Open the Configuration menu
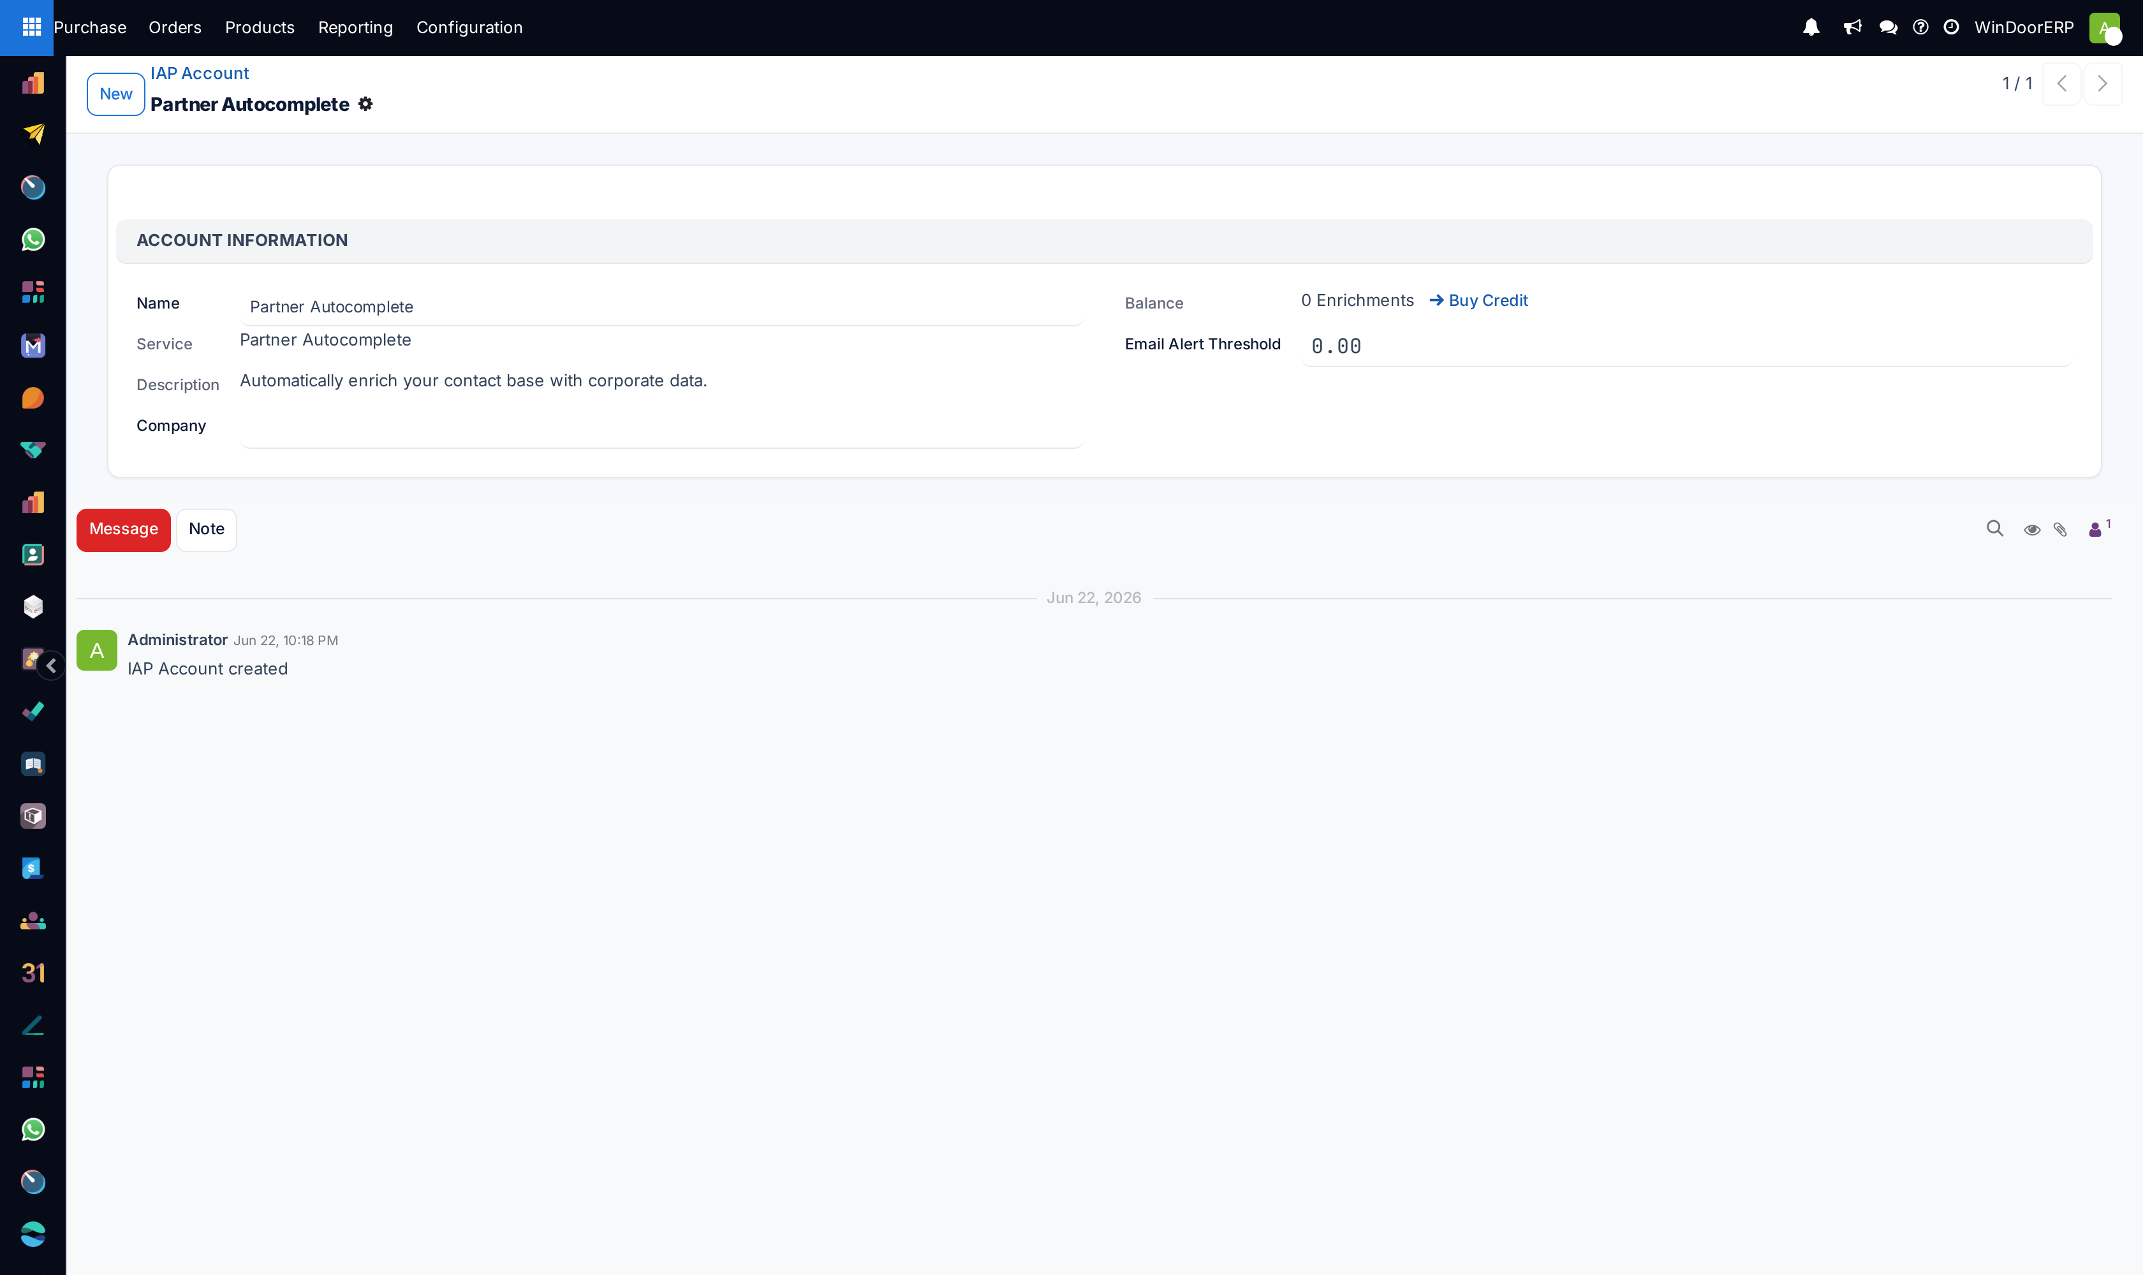 tap(469, 27)
